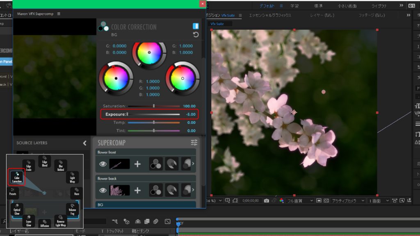The width and height of the screenshot is (420, 236).
Task: Click the Exposure slider track
Action: (154, 114)
